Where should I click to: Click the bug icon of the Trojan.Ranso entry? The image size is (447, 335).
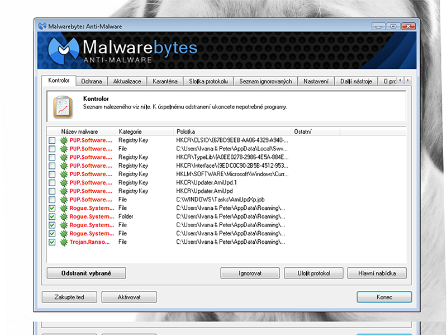click(64, 242)
